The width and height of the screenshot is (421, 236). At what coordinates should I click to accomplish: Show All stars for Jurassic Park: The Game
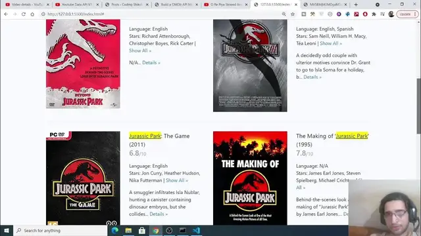tap(177, 180)
